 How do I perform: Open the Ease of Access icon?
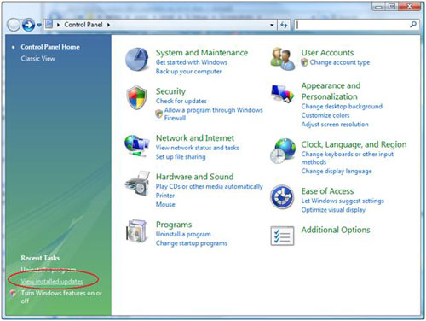[x=282, y=197]
